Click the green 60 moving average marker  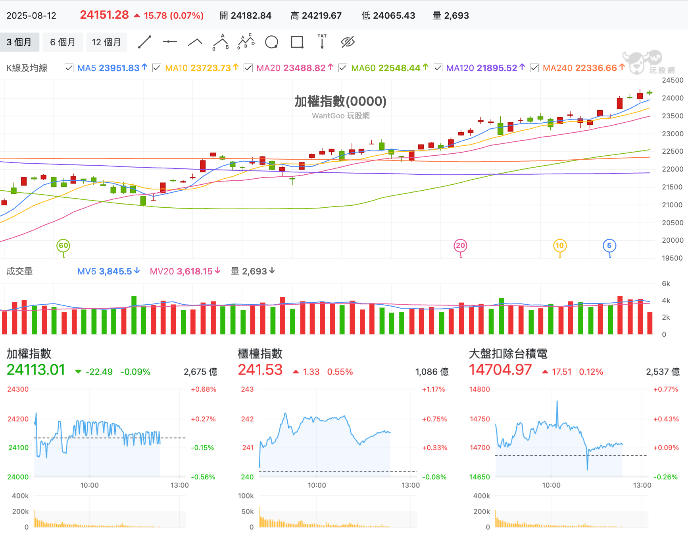(x=63, y=245)
